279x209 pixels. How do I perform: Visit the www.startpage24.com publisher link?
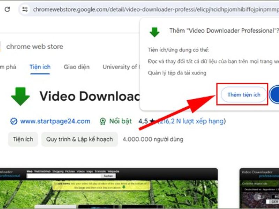pyautogui.click(x=55, y=122)
